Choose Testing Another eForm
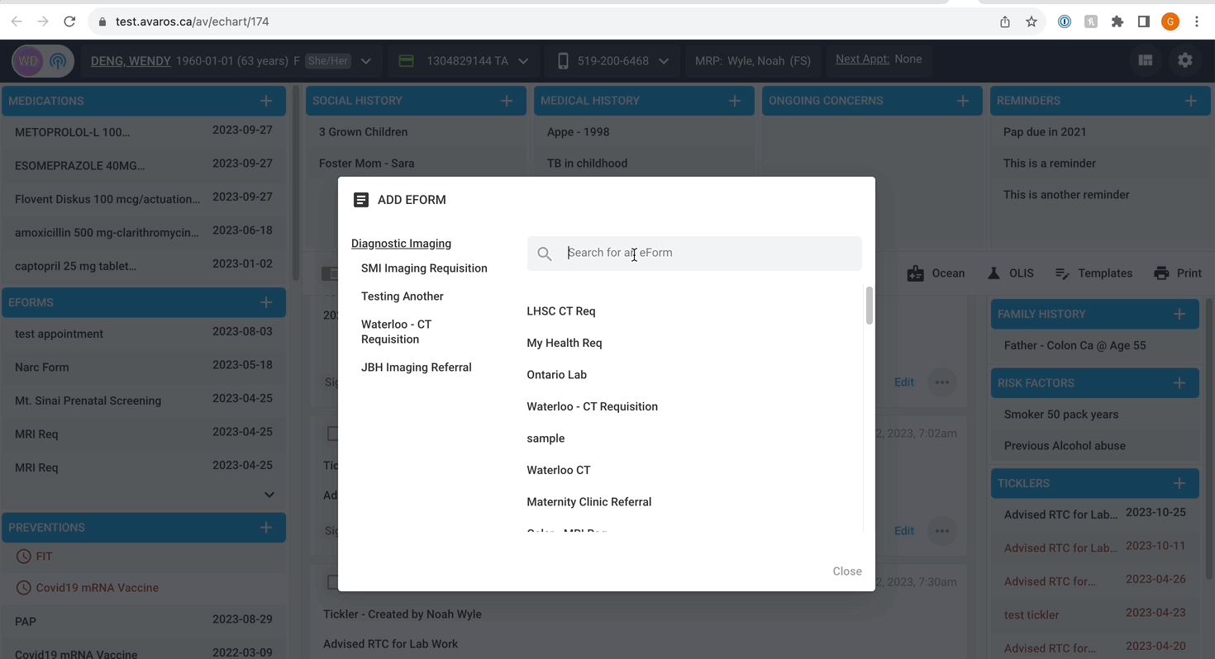The width and height of the screenshot is (1215, 659). pos(403,296)
